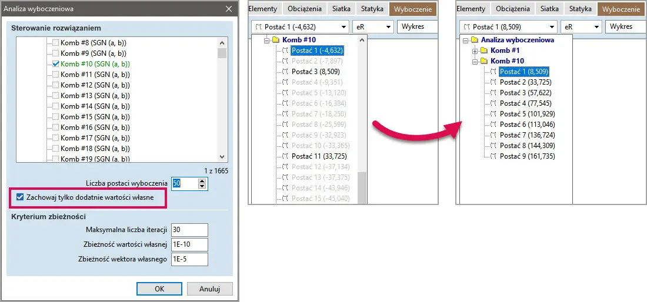Expand the Komb #1 tree node
This screenshot has height=302, width=647.
click(x=475, y=51)
